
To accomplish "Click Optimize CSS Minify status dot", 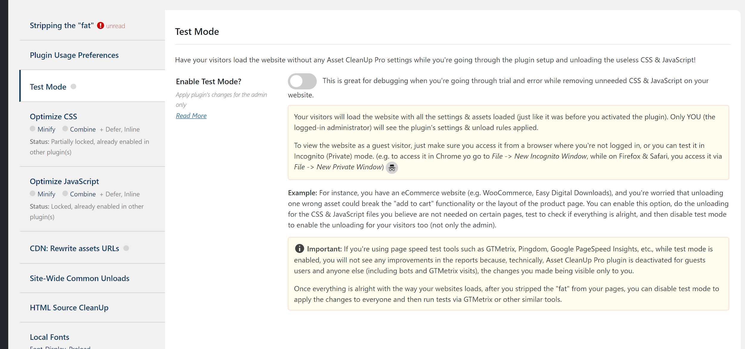I will point(33,129).
